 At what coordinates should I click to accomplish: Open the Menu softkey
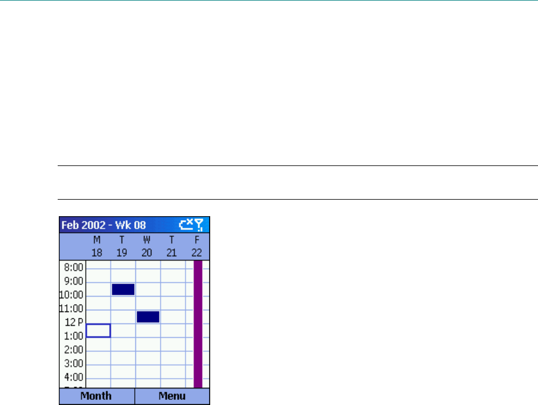(x=172, y=396)
